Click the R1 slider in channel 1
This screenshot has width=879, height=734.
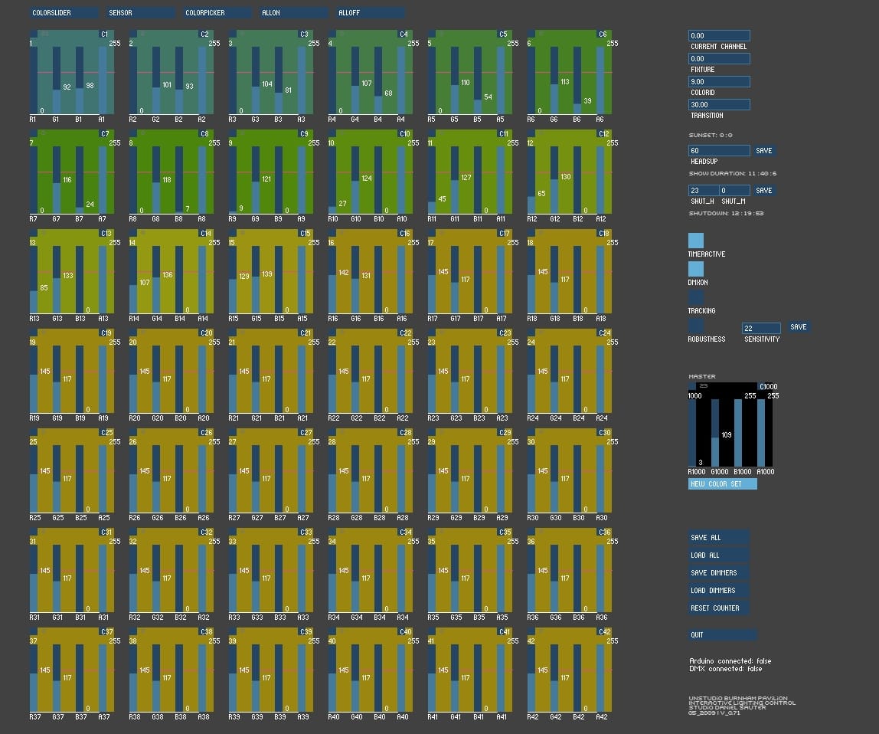pyautogui.click(x=33, y=80)
